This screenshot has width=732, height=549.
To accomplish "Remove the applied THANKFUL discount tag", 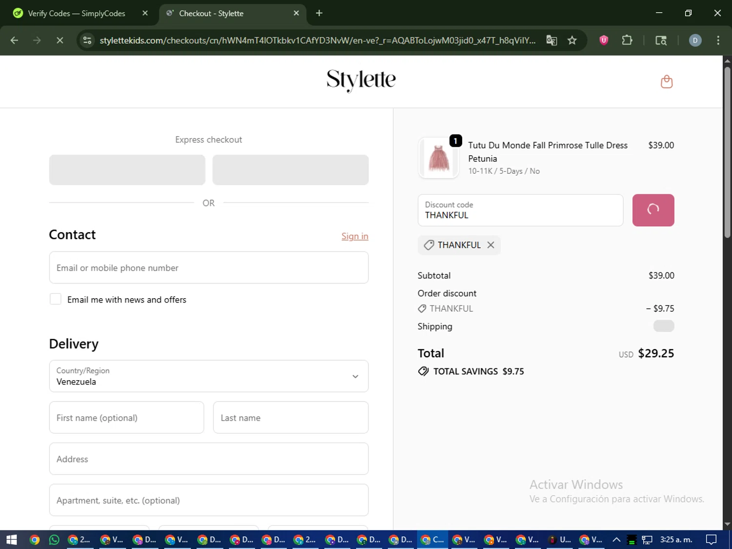I will click(x=491, y=245).
